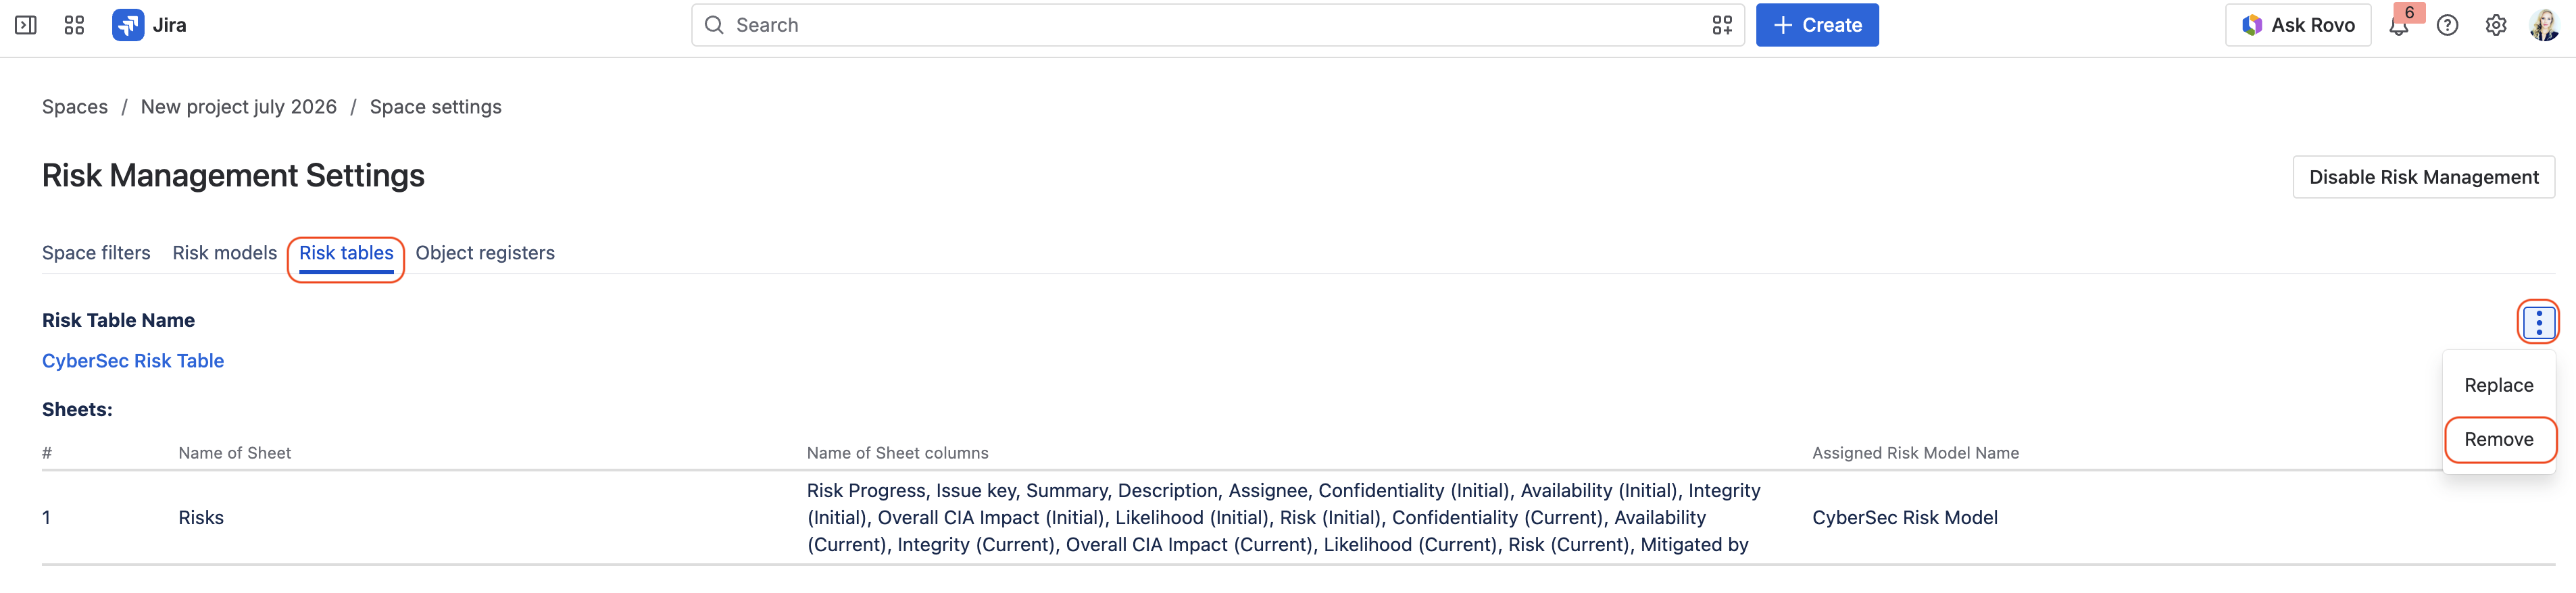Image resolution: width=2576 pixels, height=593 pixels.
Task: Toggle the three-dot risk table menu
Action: pyautogui.click(x=2538, y=322)
